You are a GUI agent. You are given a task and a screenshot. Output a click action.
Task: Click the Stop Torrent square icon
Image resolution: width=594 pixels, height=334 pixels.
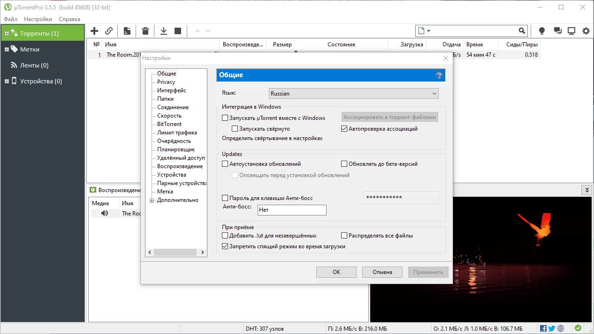point(178,31)
